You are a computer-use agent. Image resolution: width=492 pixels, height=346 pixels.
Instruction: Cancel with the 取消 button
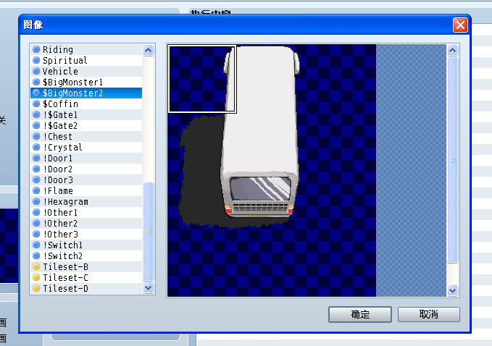tap(429, 314)
